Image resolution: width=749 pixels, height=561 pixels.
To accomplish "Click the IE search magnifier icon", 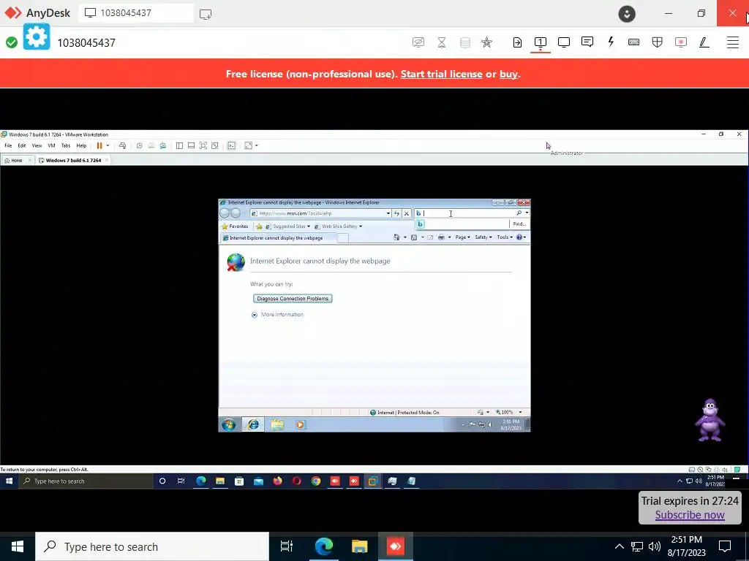I will click(519, 213).
